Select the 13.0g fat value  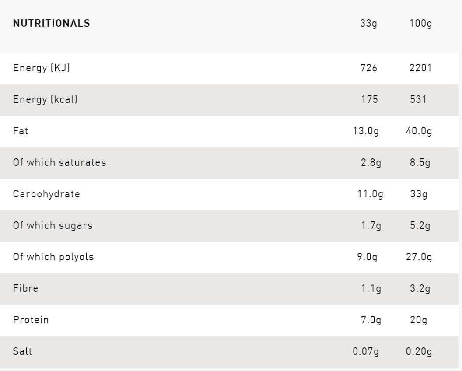366,131
